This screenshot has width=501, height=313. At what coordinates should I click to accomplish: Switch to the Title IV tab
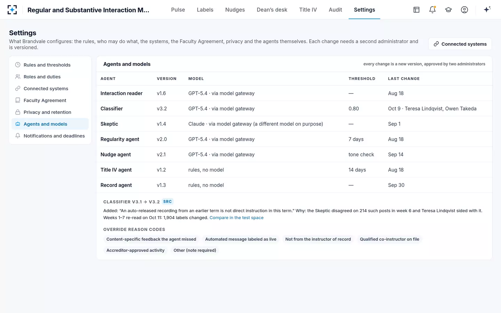(x=308, y=10)
